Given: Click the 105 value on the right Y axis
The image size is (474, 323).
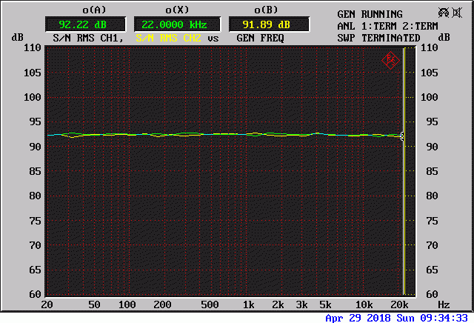Looking at the screenshot, I should [x=430, y=73].
